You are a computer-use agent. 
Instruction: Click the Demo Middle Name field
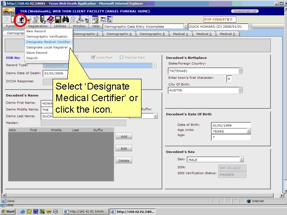(47, 109)
